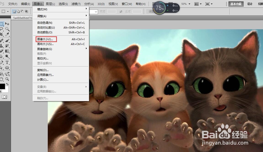Open the 帮助(H) menu
The image size is (263, 152).
[140, 4]
